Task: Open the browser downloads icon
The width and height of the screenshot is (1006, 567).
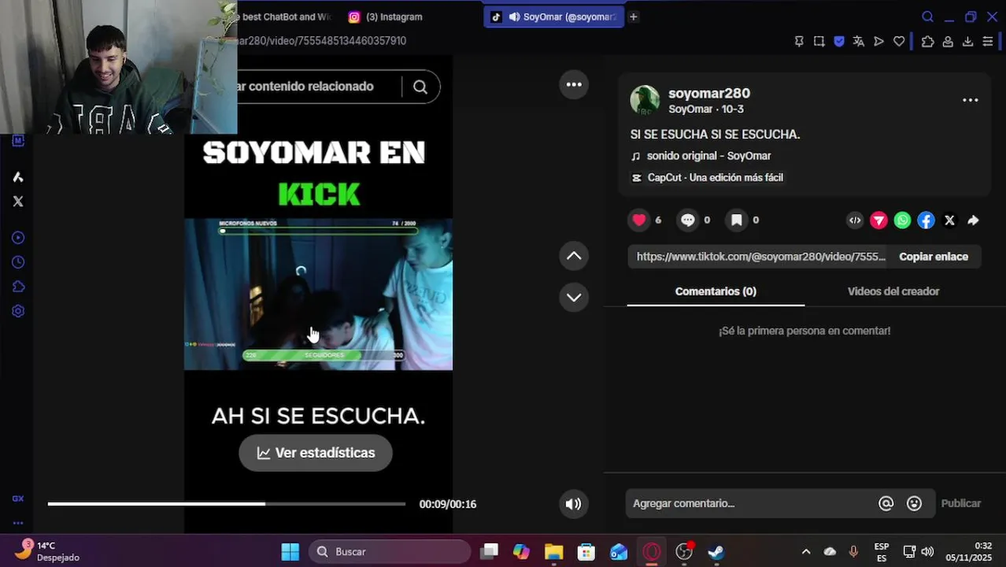Action: (967, 42)
